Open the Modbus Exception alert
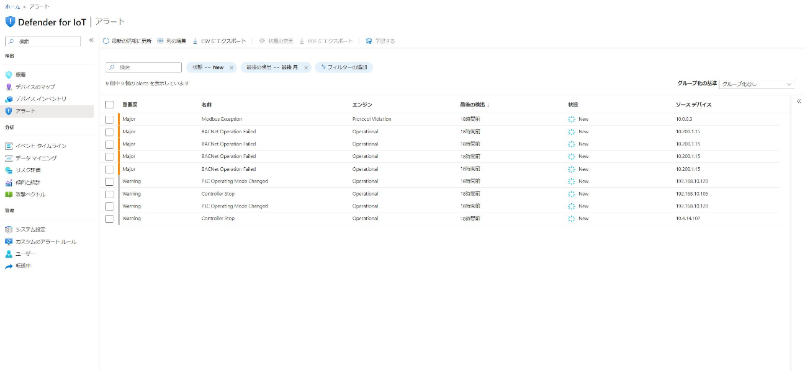This screenshot has height=371, width=805. (222, 119)
